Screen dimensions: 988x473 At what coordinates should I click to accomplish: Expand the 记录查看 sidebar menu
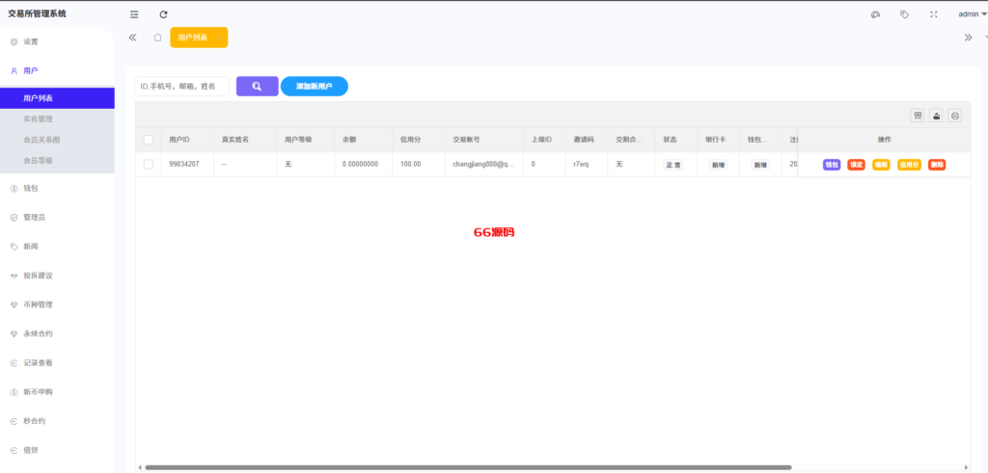click(x=57, y=363)
